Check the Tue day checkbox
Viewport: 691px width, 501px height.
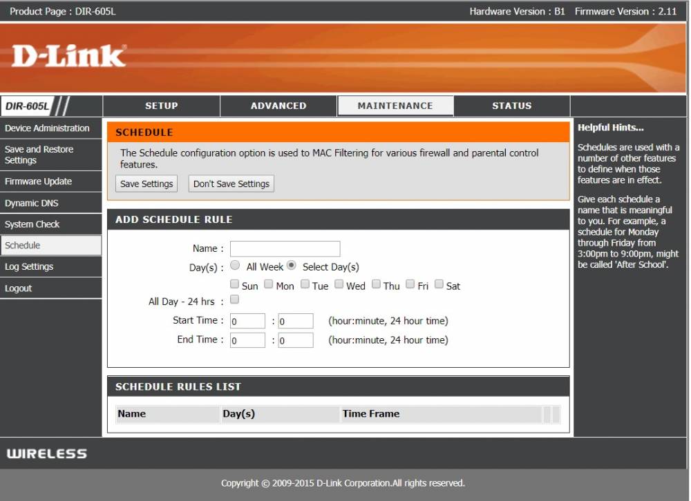305,284
